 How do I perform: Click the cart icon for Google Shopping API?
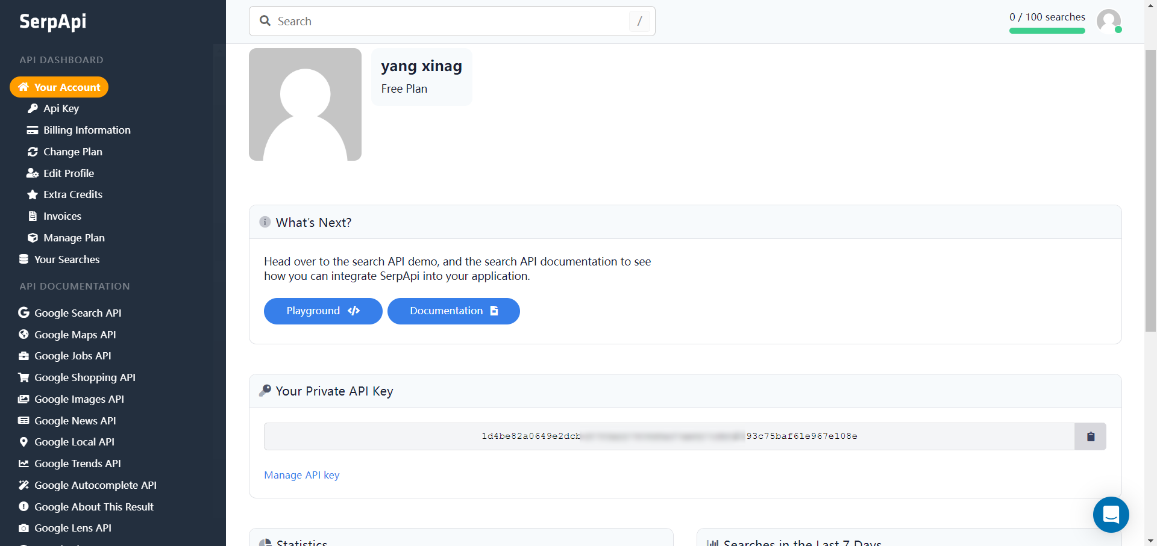24,377
